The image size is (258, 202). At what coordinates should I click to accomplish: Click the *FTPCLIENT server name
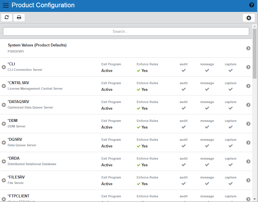pos(18,196)
